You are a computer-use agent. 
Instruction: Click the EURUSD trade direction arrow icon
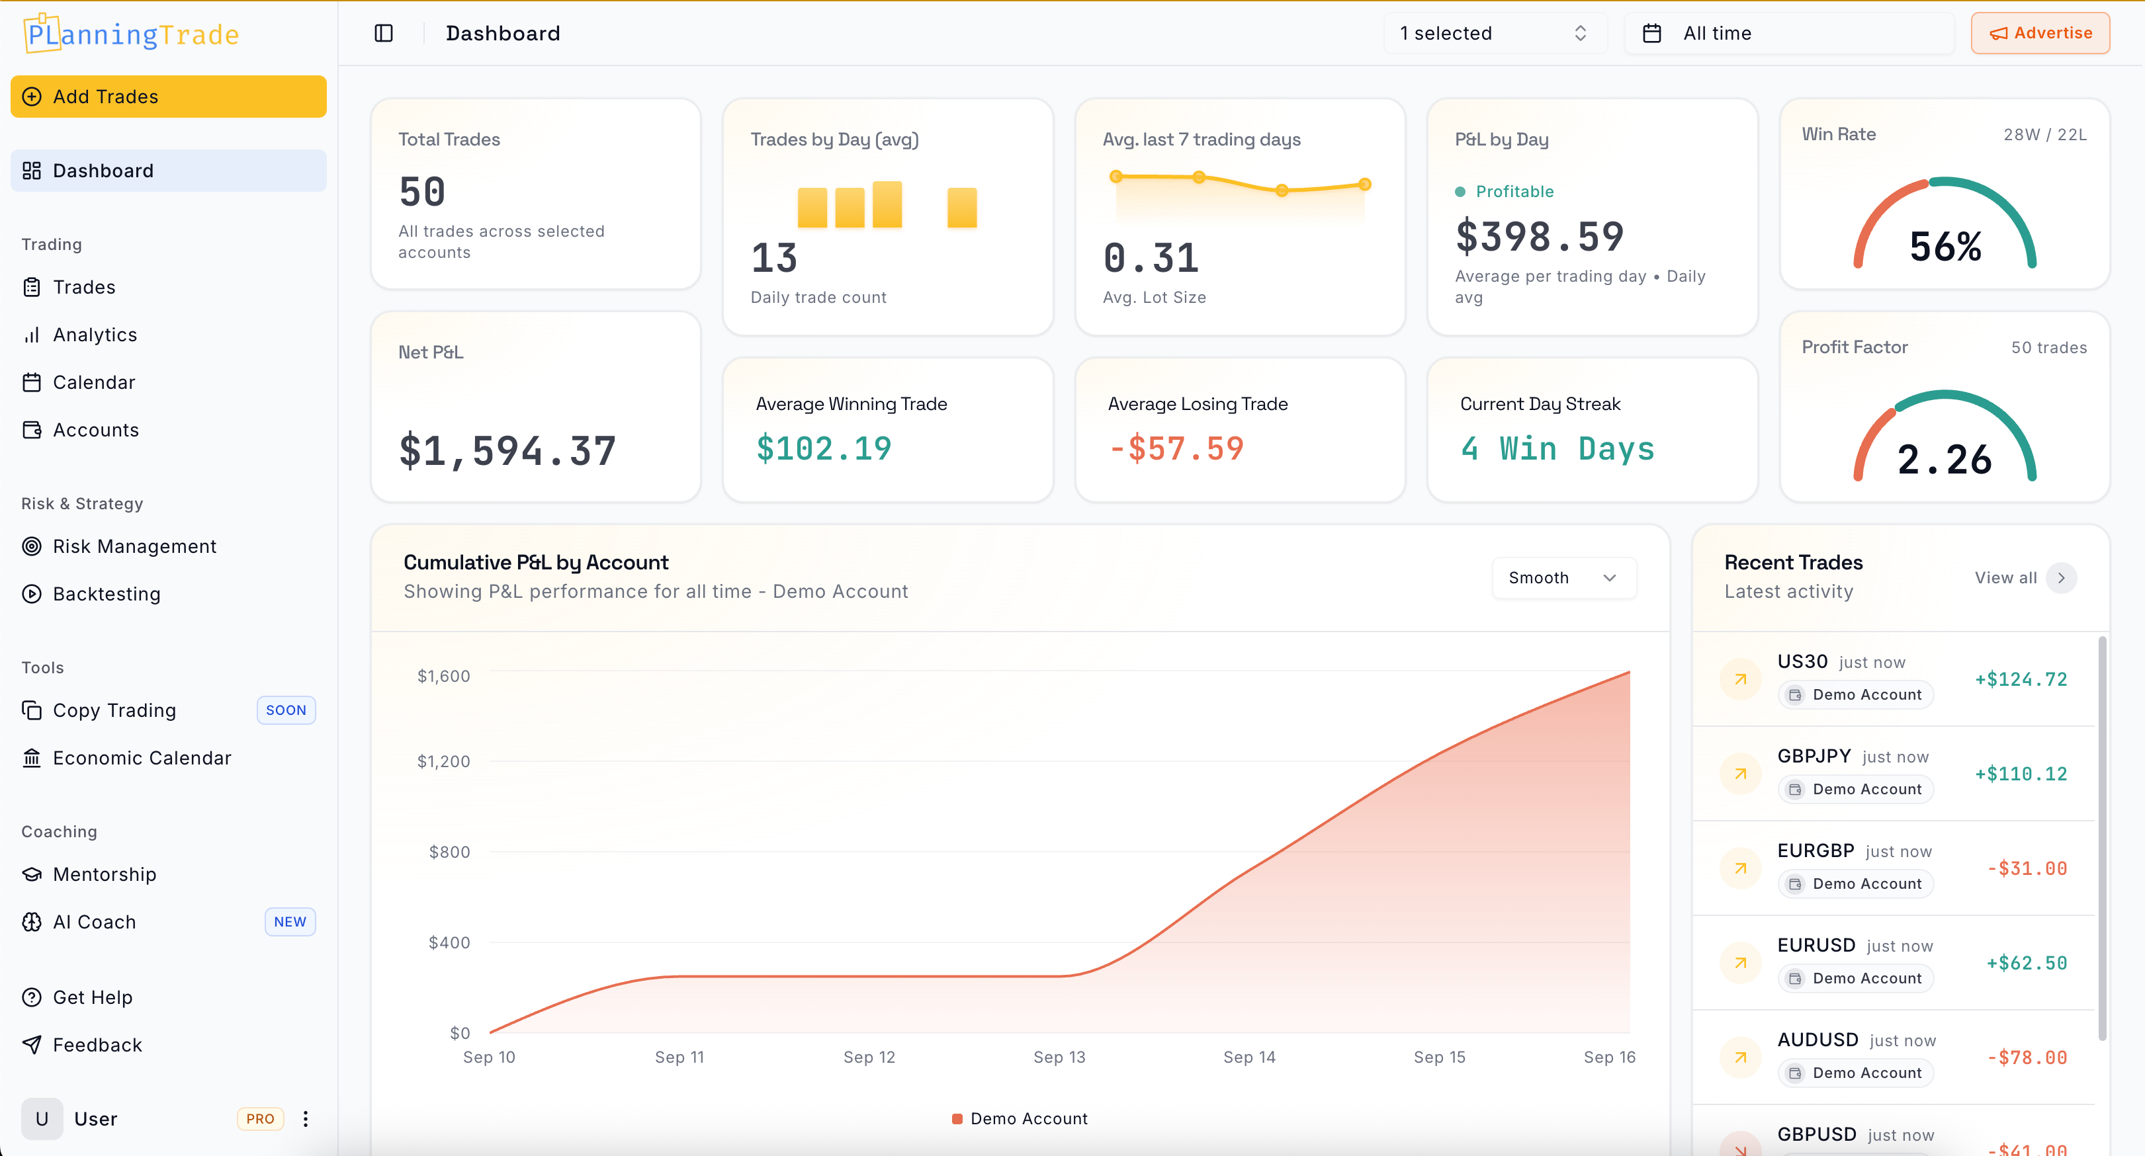click(x=1740, y=963)
